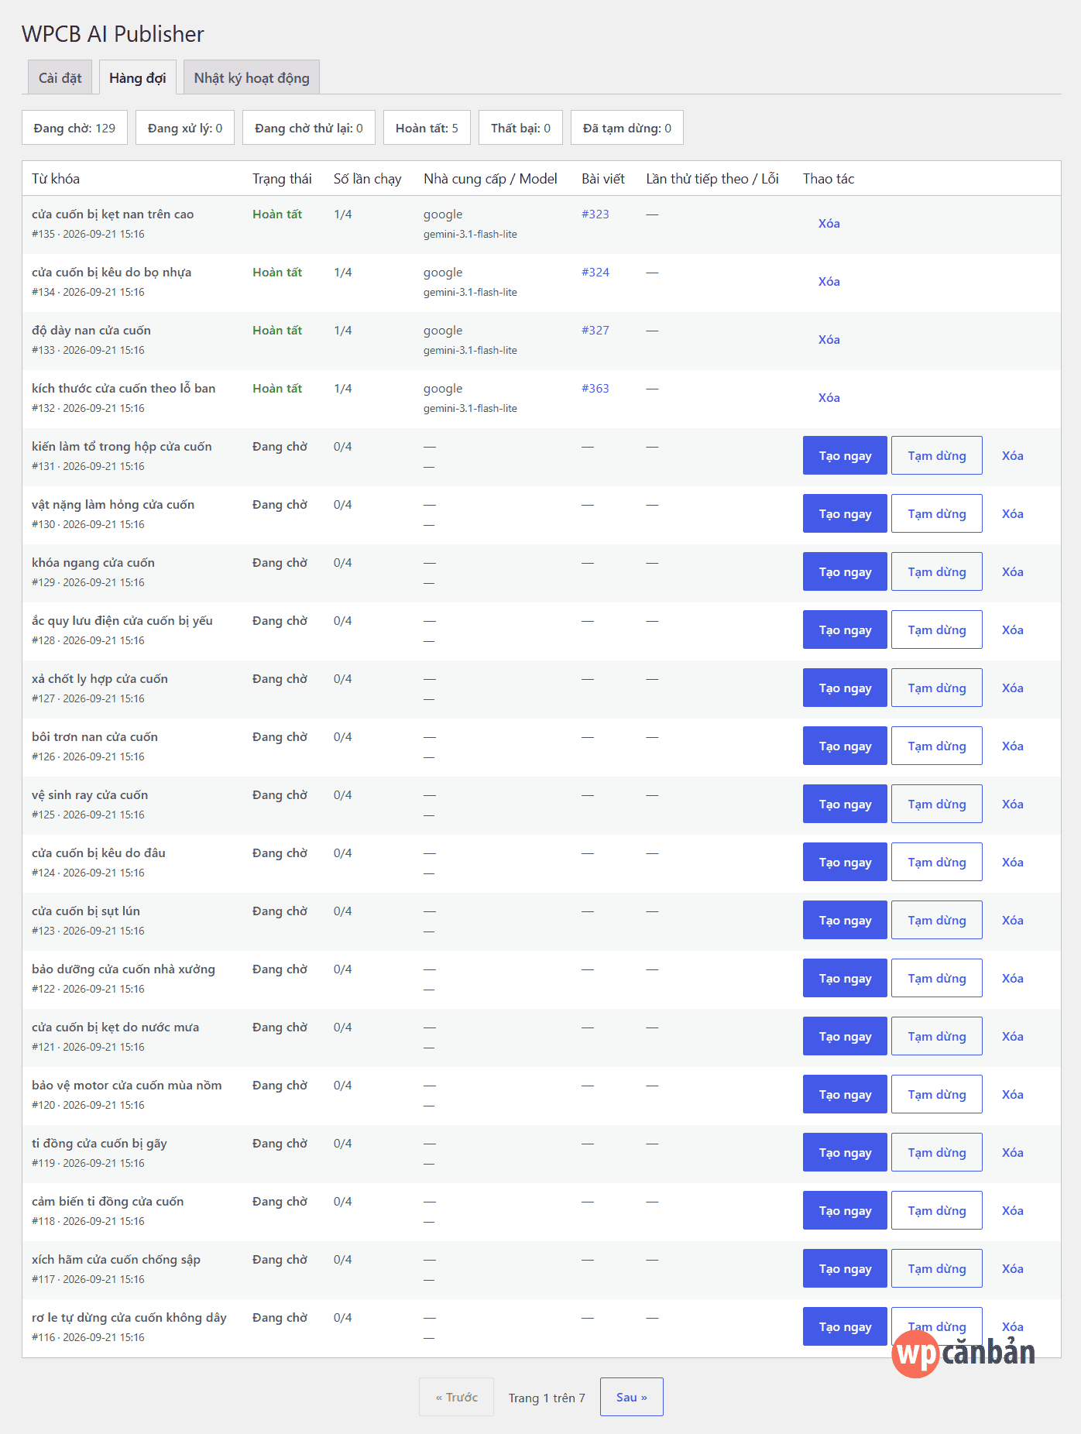Click Tạm dừng for 'cửa cuốn bị sụt lún'
This screenshot has width=1081, height=1434.
(937, 920)
